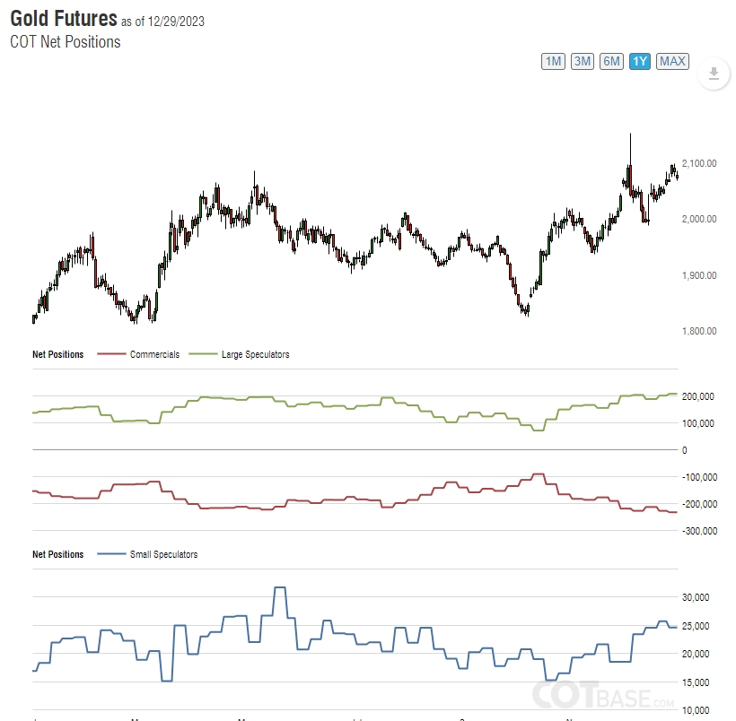Select the 1M time range
The width and height of the screenshot is (736, 721).
(553, 61)
